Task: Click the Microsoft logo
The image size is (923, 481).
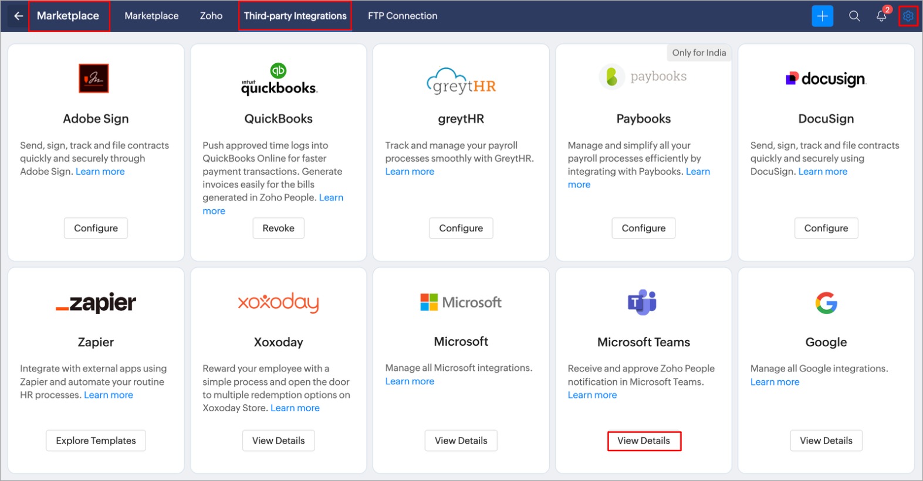Action: click(461, 302)
